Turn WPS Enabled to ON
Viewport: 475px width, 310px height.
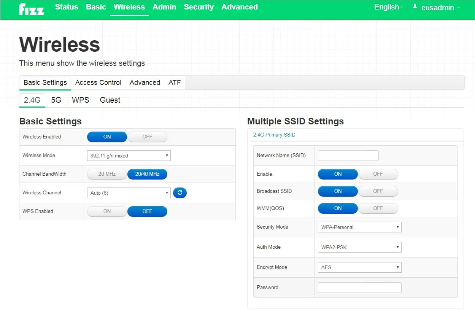pos(107,211)
